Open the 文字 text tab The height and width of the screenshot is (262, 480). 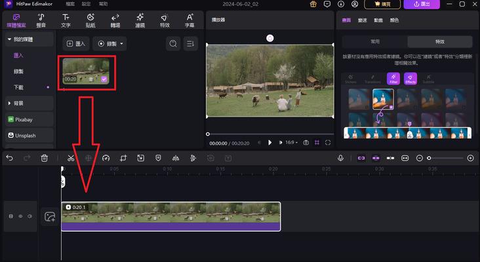pos(66,20)
